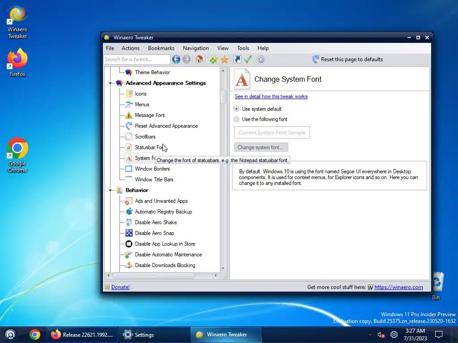This screenshot has width=458, height=343.
Task: Select Use system default radio button
Action: tap(237, 109)
